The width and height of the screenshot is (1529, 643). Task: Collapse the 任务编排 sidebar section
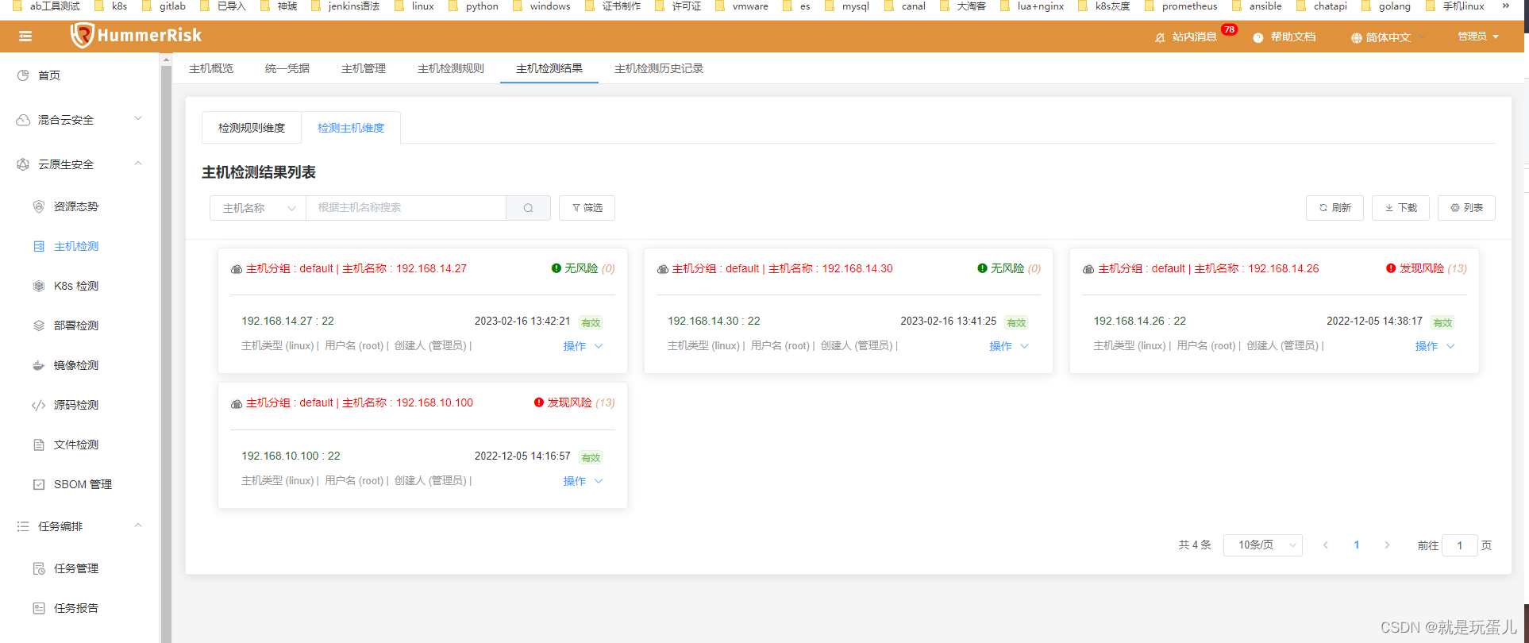pos(79,526)
